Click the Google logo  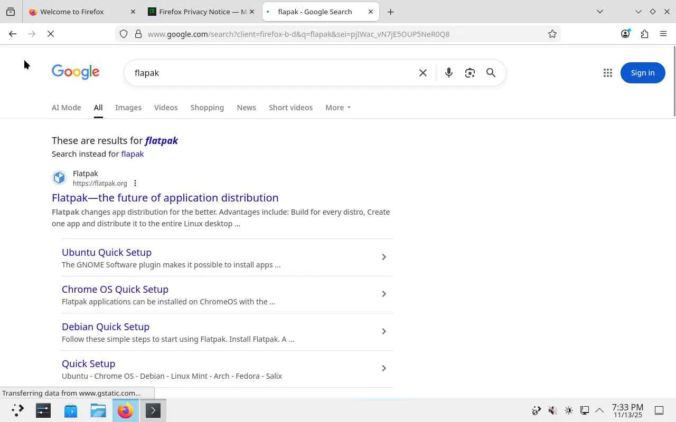(x=76, y=72)
